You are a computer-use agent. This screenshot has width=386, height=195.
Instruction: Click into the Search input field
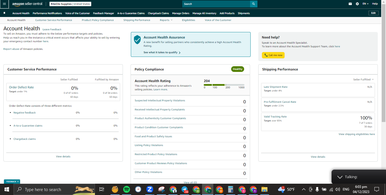tap(216, 4)
